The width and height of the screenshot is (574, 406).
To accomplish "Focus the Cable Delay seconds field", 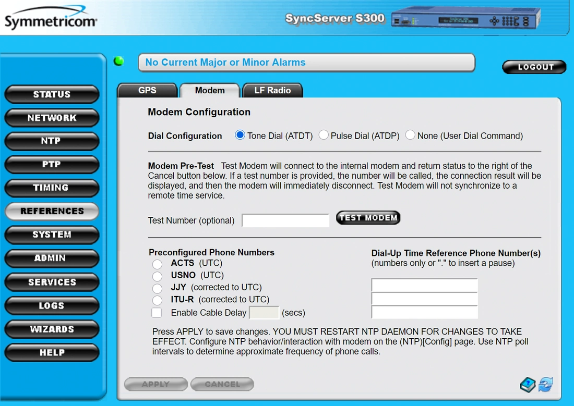I will point(264,313).
